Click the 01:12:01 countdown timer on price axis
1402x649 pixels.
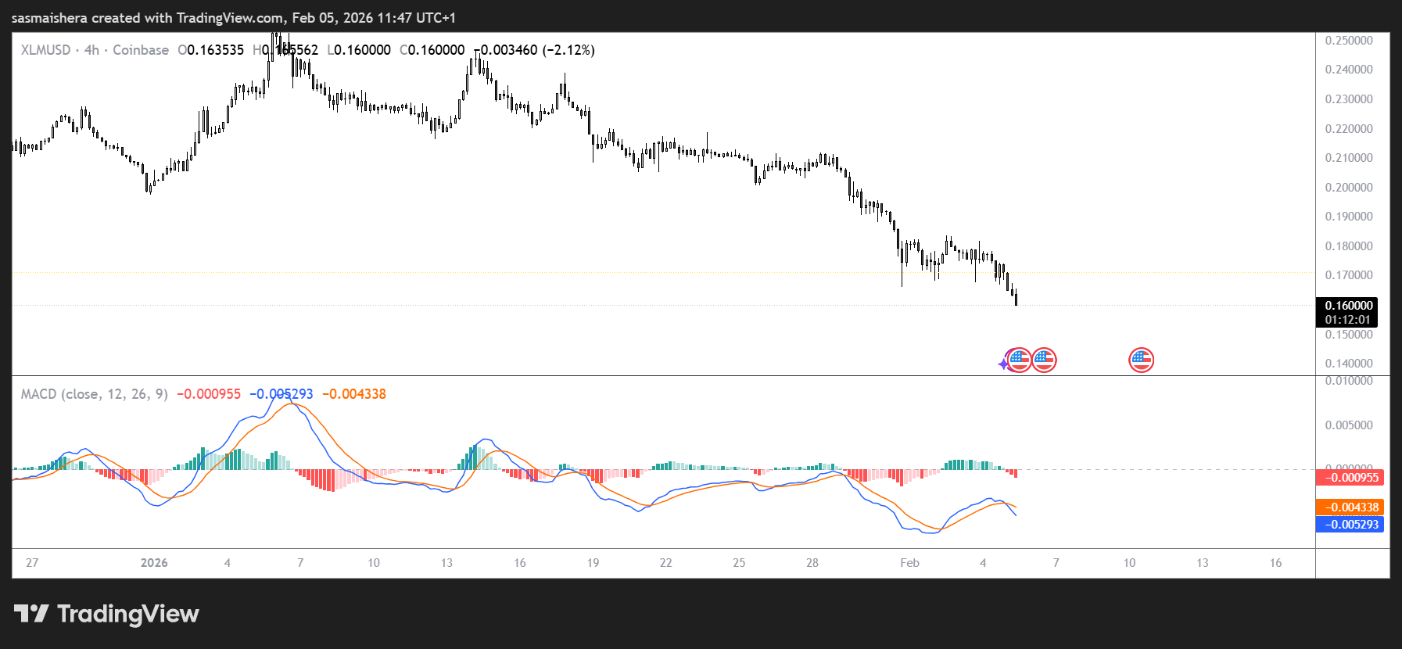point(1348,320)
